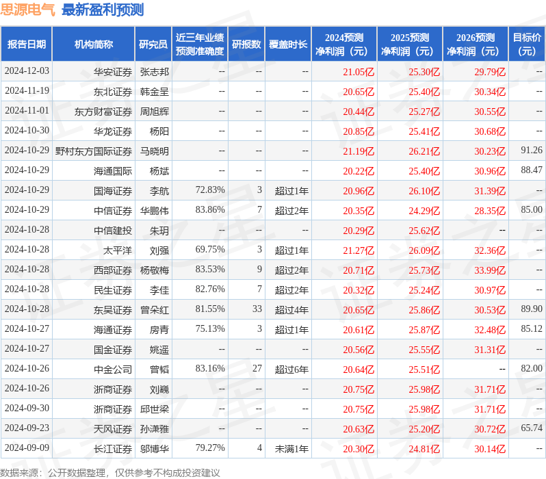This screenshot has width=546, height=479.
Task: Click the 研报数 column header
Action: click(x=246, y=44)
